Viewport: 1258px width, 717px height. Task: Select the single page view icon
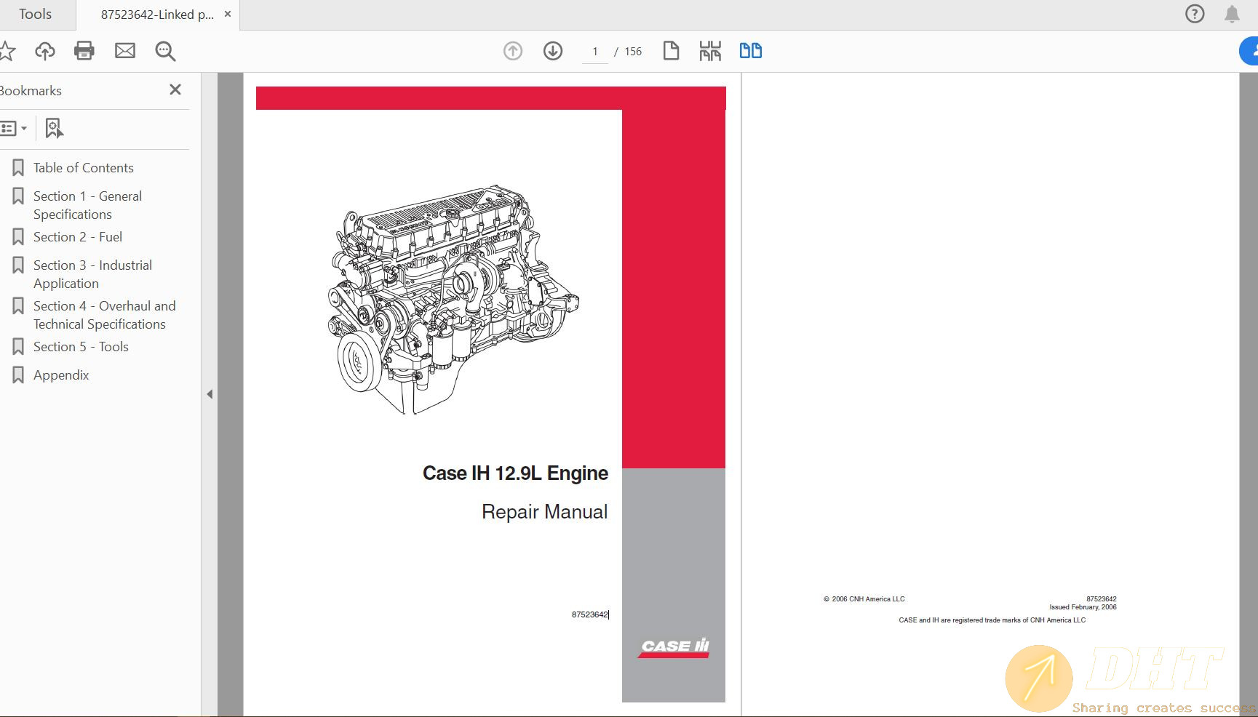671,50
